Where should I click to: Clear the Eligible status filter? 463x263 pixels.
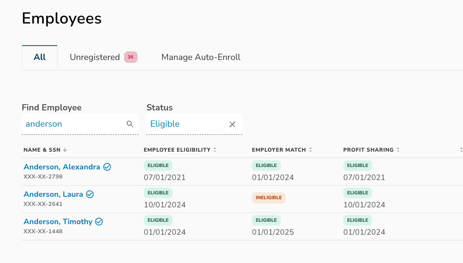[x=232, y=124]
